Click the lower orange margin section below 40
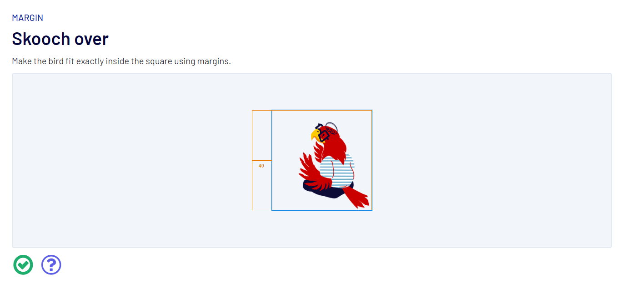 point(262,191)
